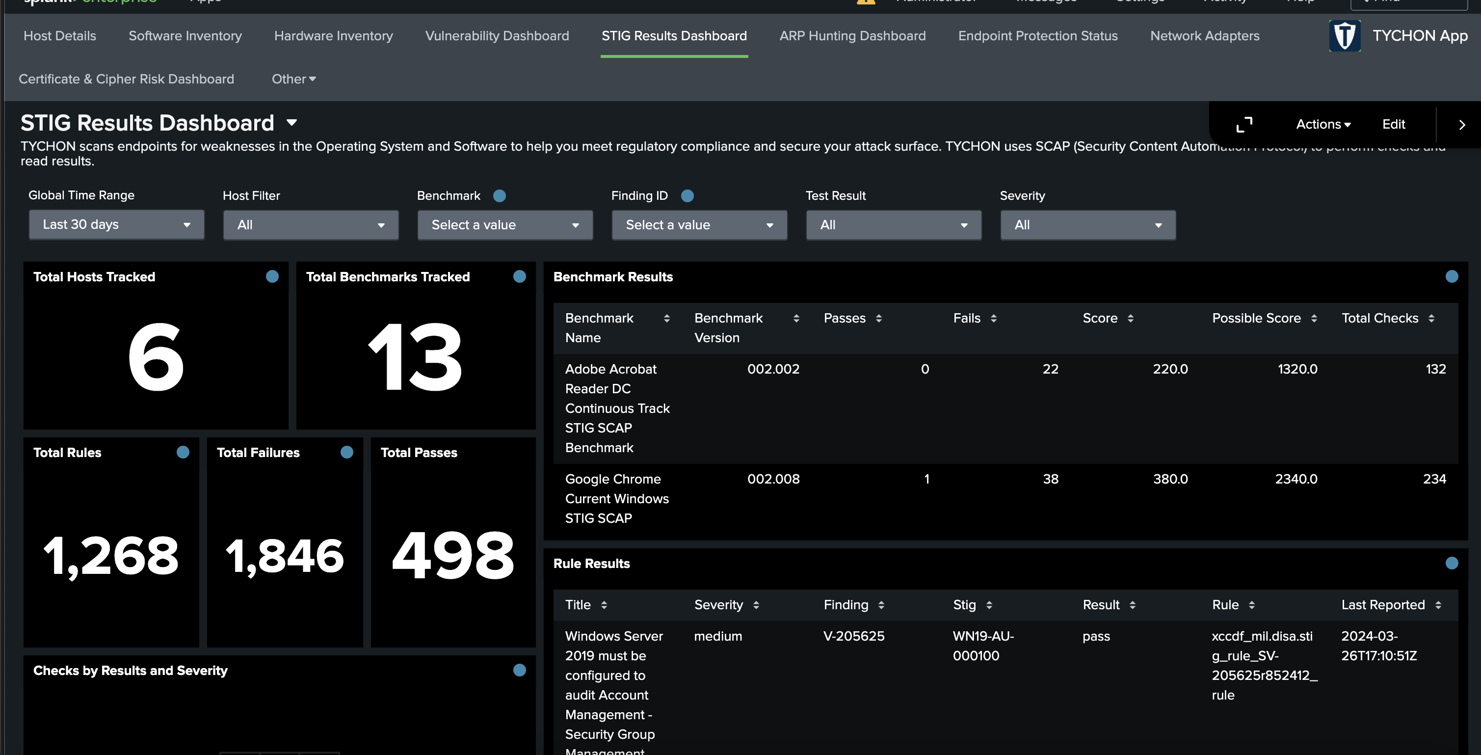Open the Actions dropdown menu
This screenshot has height=755, width=1481.
tap(1323, 124)
